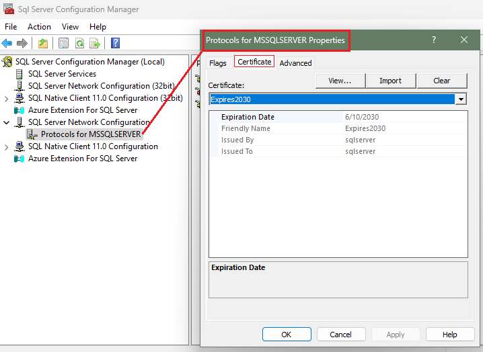Click the Clear certificate button
The width and height of the screenshot is (483, 352).
(x=442, y=81)
